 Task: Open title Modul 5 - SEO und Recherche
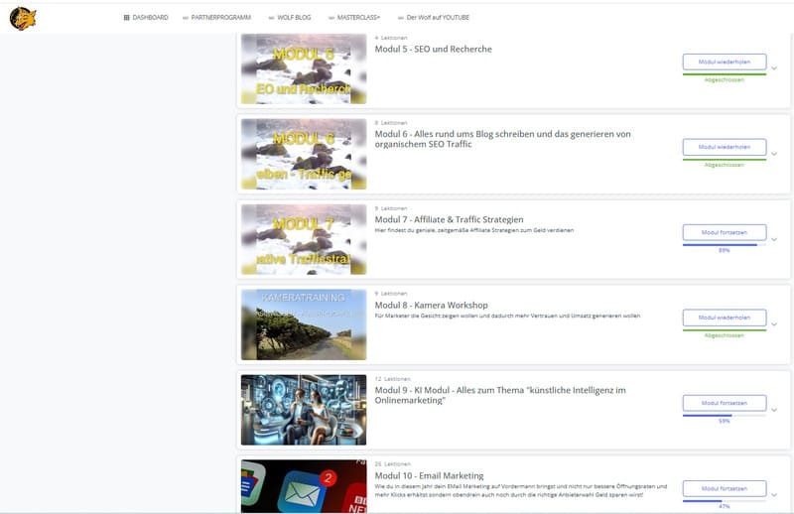click(434, 50)
